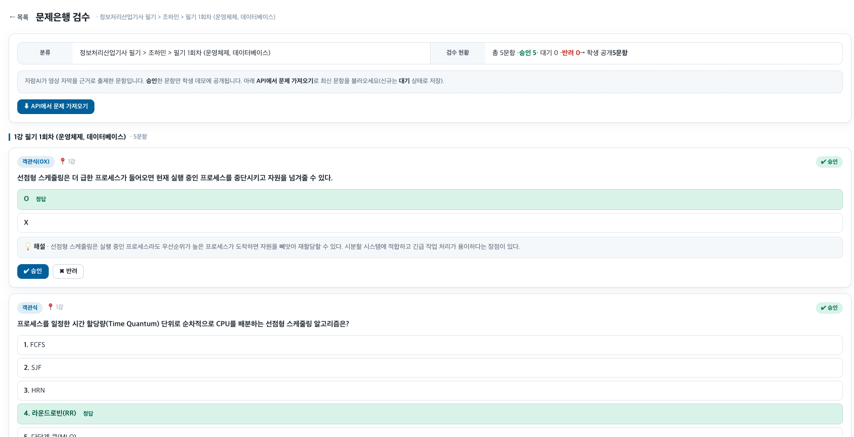
Task: Choose option 2. SJF
Action: [x=430, y=368]
